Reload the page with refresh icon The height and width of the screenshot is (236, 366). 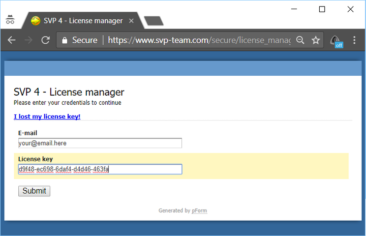(x=46, y=40)
